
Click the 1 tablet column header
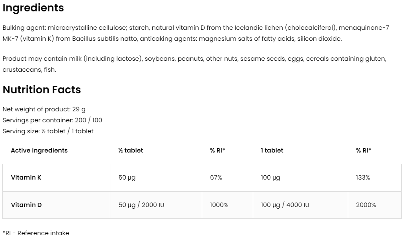(x=272, y=151)
